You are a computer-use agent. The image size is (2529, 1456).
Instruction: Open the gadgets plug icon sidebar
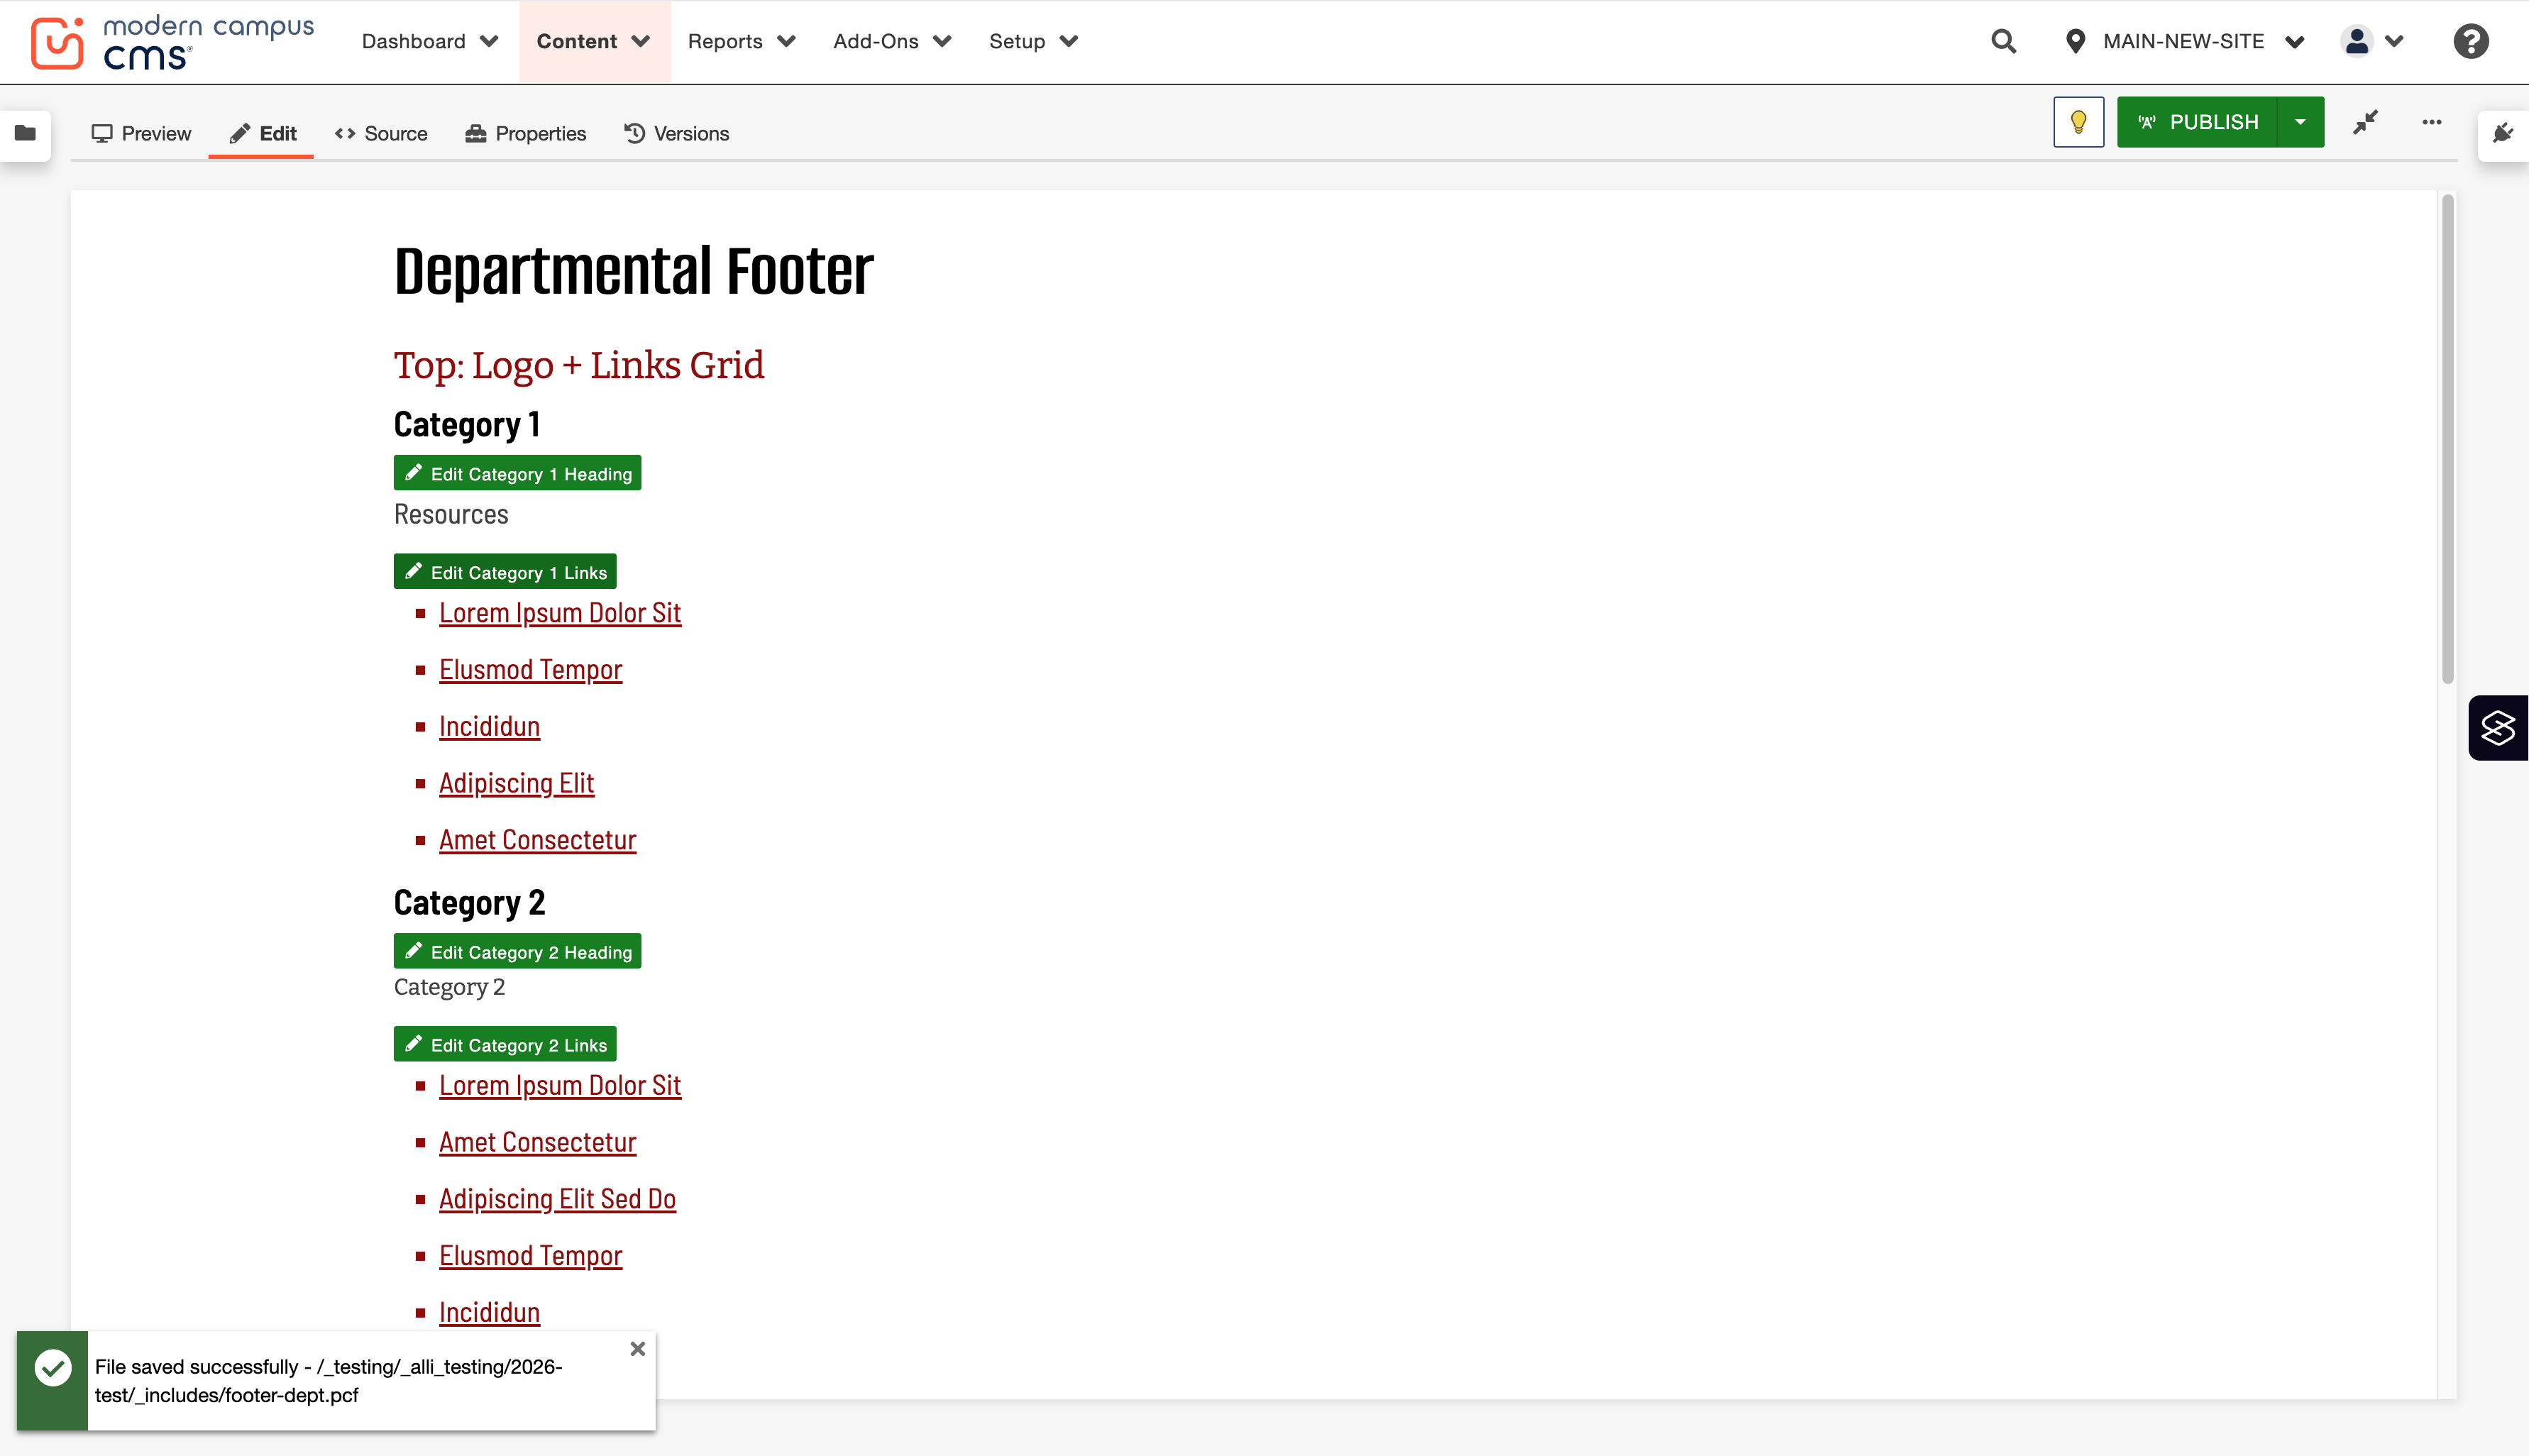(2503, 133)
